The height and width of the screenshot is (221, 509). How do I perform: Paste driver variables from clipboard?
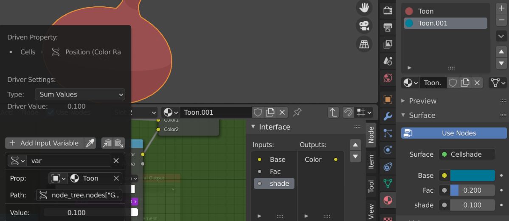[119, 143]
